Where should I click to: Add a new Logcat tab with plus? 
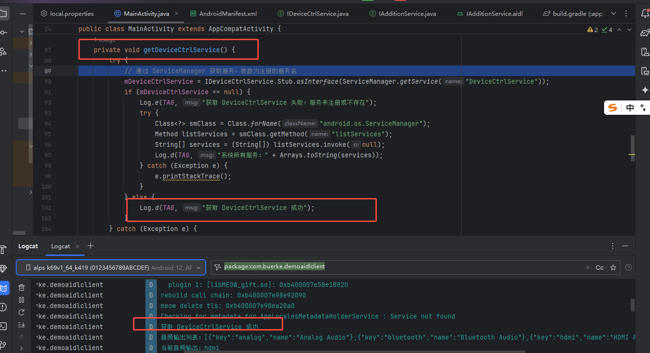point(90,246)
